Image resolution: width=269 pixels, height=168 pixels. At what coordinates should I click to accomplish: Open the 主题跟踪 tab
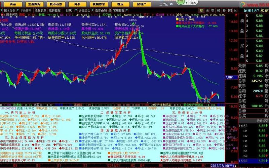point(35,4)
